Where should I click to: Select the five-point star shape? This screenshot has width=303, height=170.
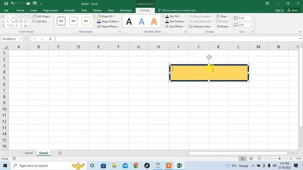click(x=25, y=25)
